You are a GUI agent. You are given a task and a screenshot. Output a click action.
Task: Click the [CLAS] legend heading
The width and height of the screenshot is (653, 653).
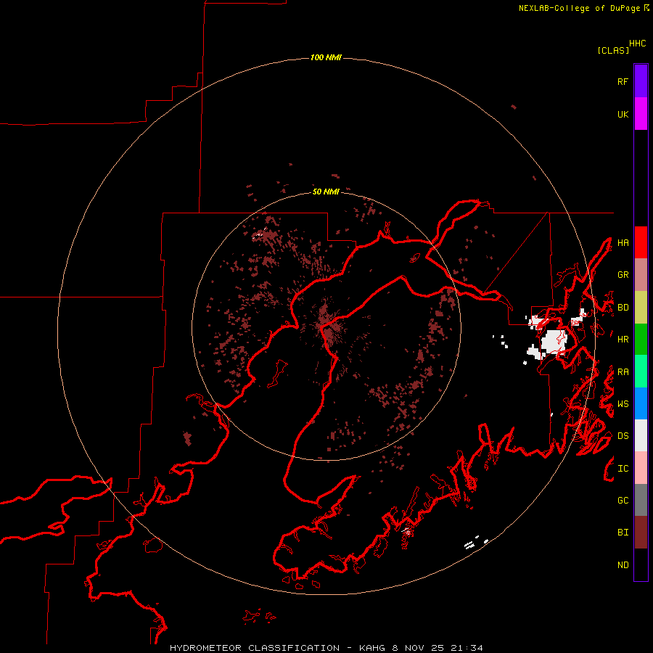(613, 50)
